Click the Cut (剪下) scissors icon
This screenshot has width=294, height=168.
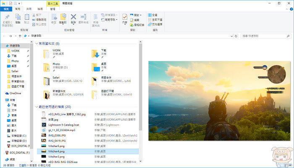(34, 15)
